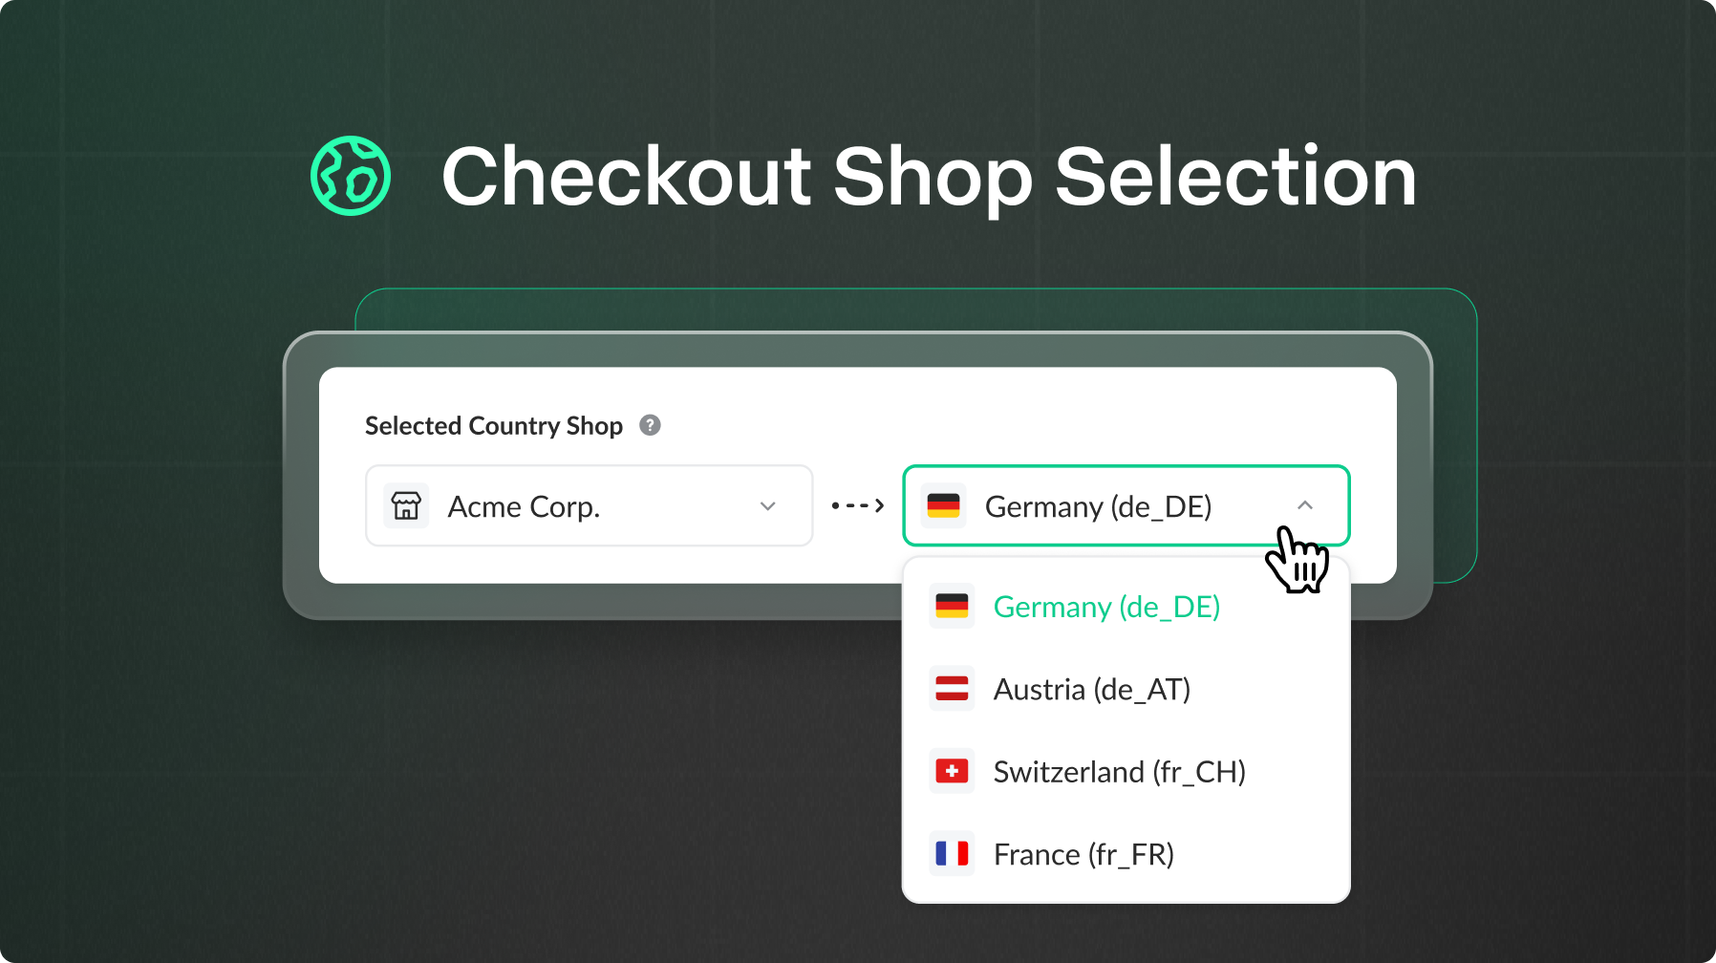Image resolution: width=1716 pixels, height=963 pixels.
Task: Click the green globe icon beside the title
Action: [x=351, y=176]
